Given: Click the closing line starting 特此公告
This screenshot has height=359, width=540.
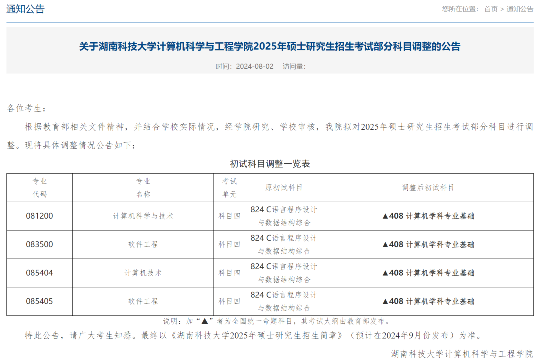Looking at the screenshot, I should pos(255,335).
